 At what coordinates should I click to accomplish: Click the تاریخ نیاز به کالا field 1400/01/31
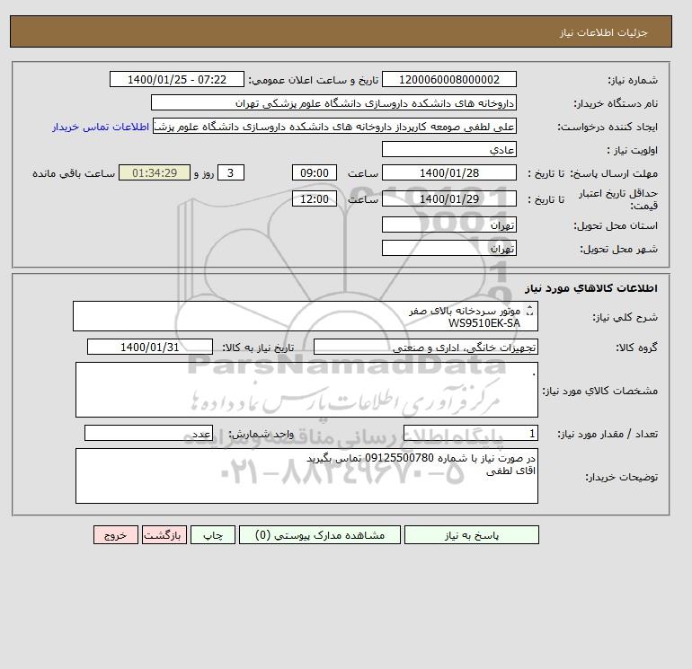(149, 347)
